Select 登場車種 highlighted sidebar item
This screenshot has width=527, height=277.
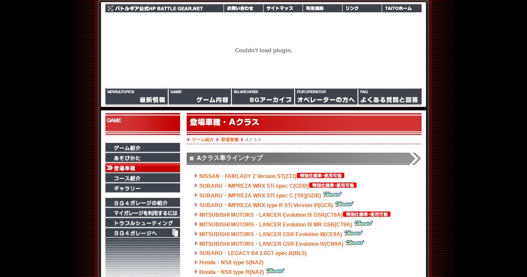coord(143,168)
